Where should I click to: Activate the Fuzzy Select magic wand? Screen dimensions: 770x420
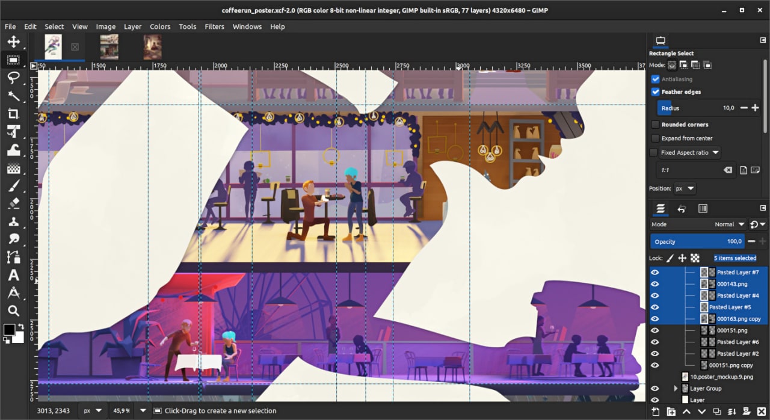(13, 96)
